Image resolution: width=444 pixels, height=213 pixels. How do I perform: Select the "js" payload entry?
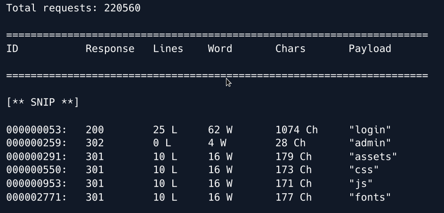coord(361,184)
